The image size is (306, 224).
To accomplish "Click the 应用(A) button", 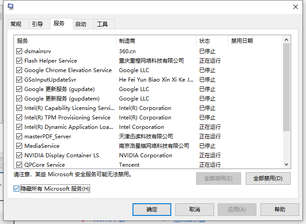I will click(237, 210).
